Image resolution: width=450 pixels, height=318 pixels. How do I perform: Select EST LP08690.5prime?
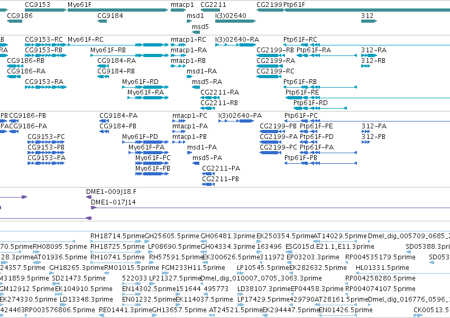point(151,252)
